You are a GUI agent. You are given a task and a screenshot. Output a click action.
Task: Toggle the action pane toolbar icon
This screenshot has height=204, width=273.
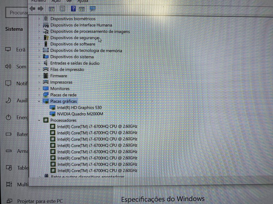(x=82, y=9)
